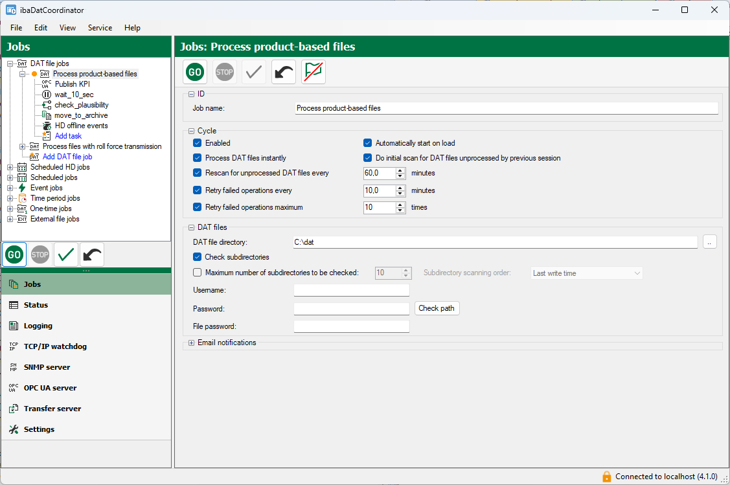
Task: Expand the One-time jobs tree node
Action: pyautogui.click(x=10, y=209)
